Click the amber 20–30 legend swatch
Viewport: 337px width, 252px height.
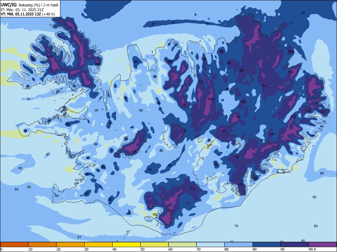(70, 245)
